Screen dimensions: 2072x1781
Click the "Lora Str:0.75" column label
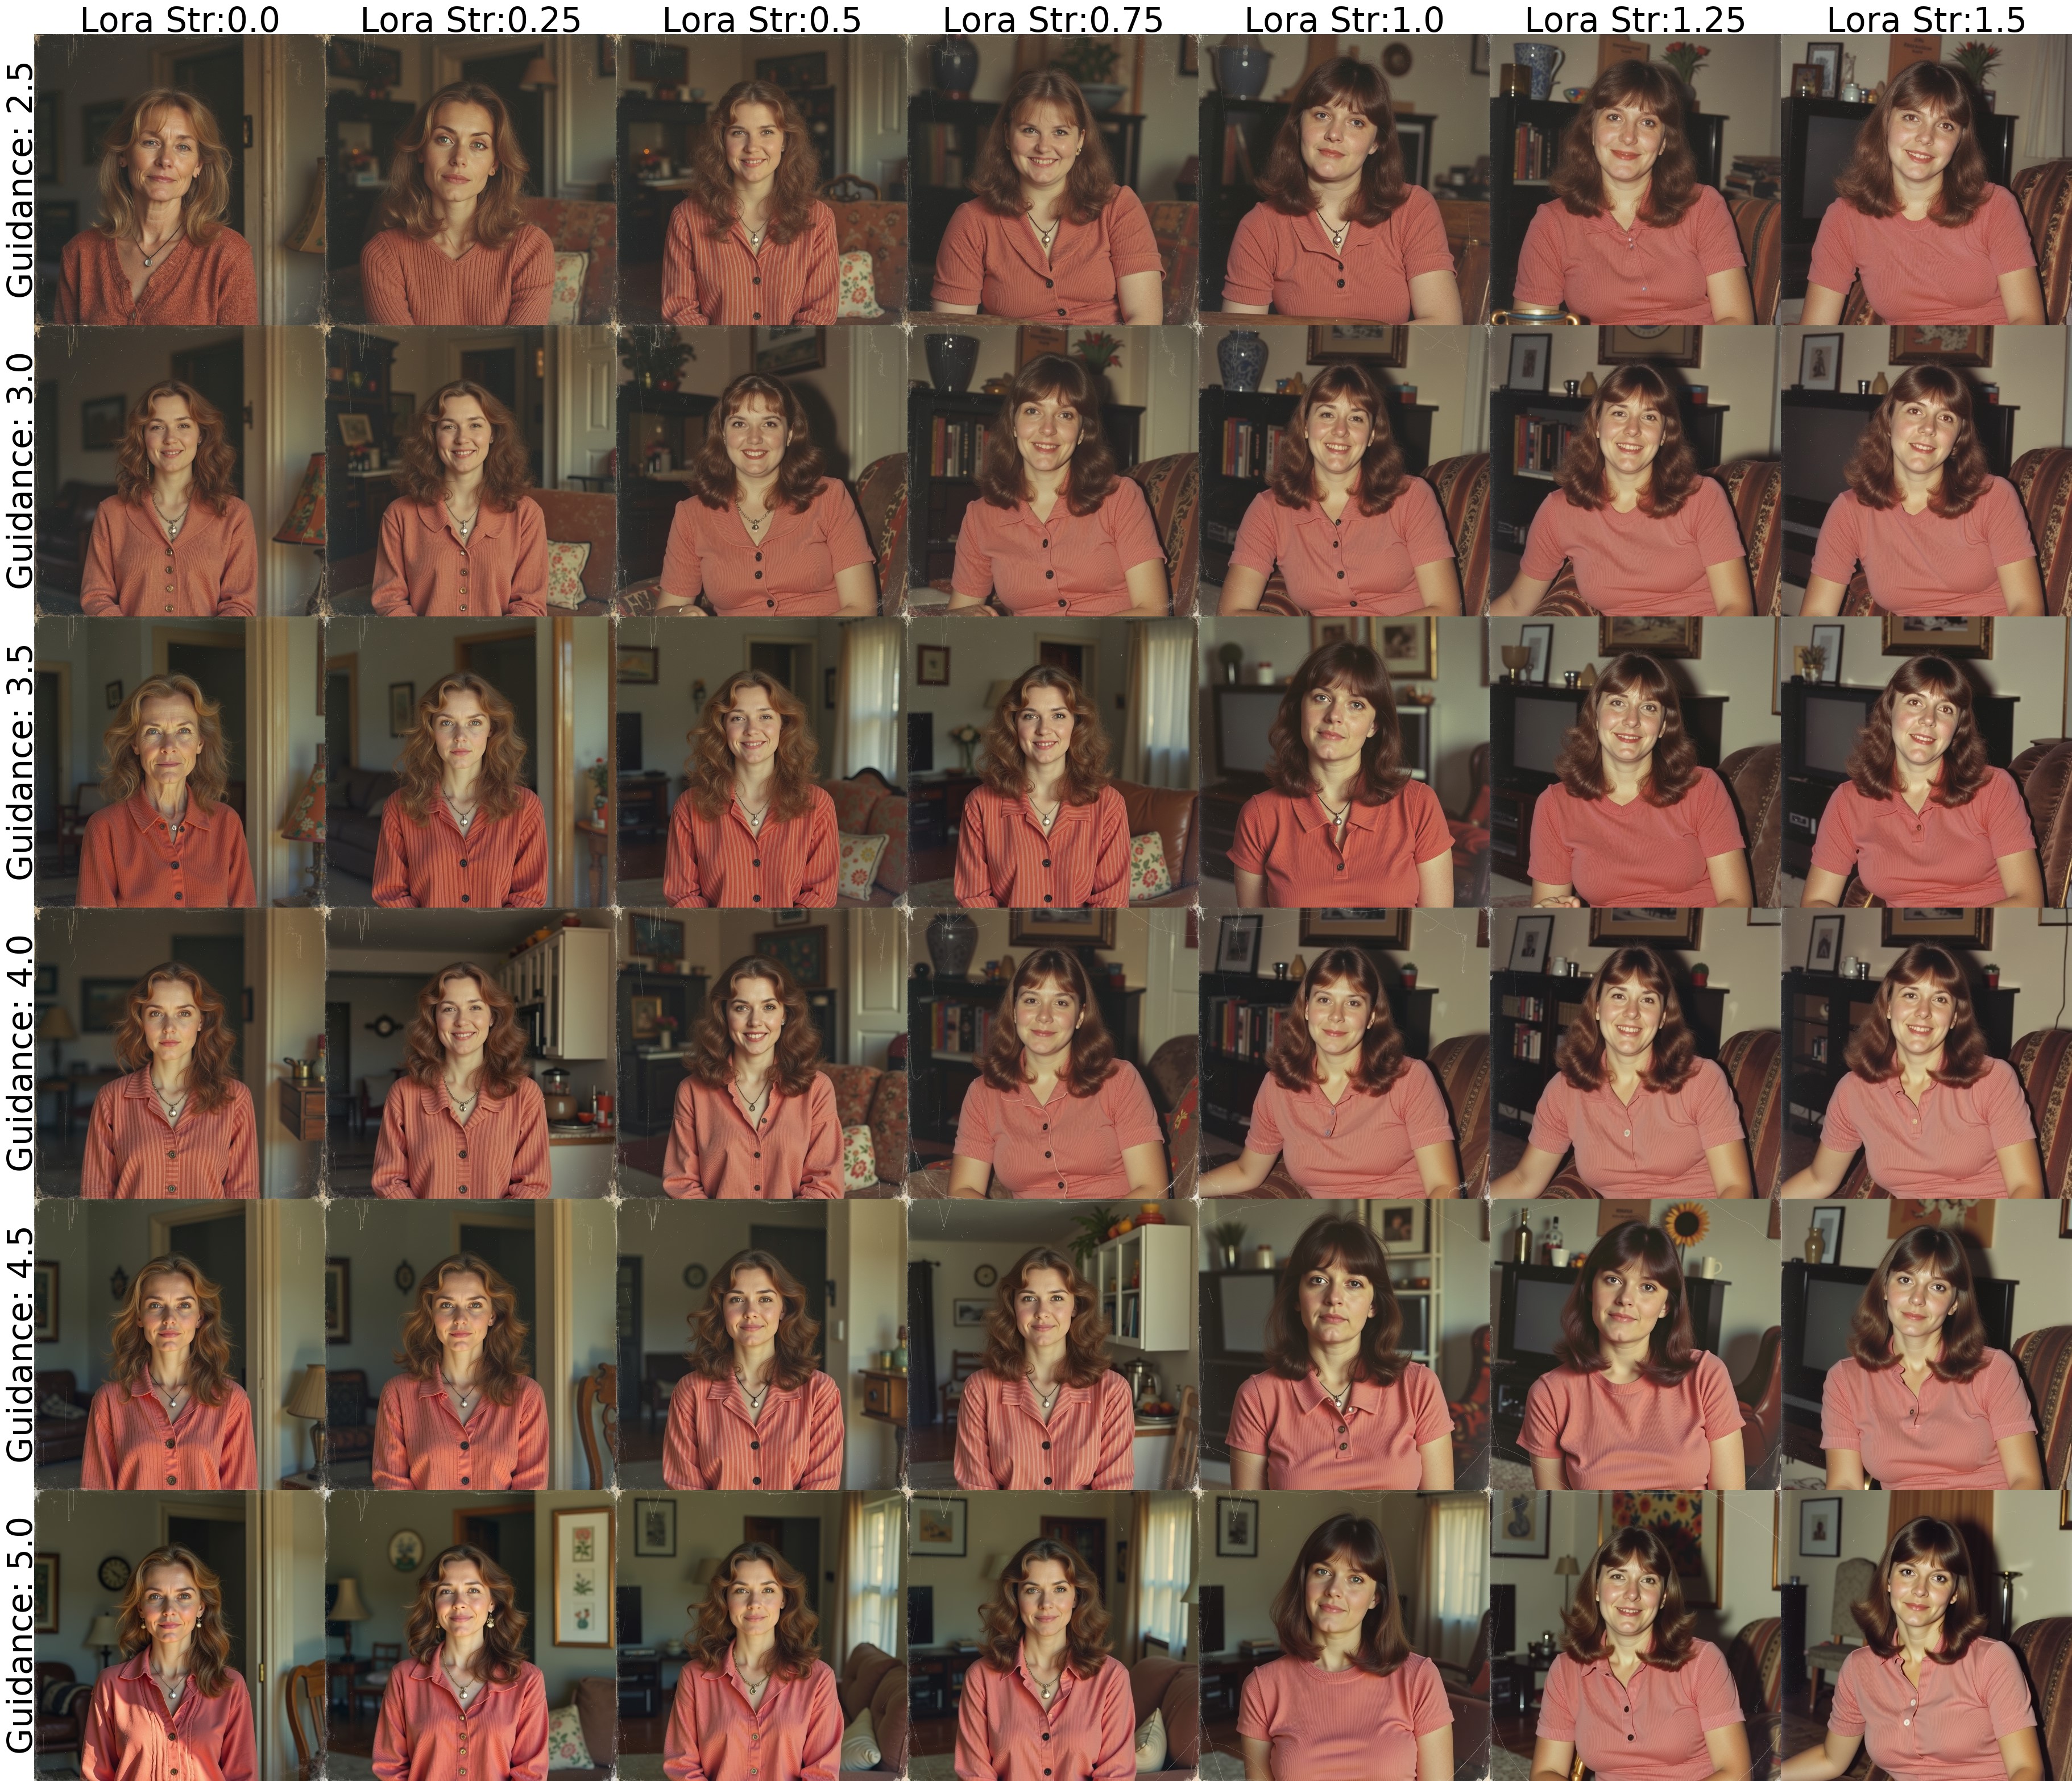[1053, 18]
